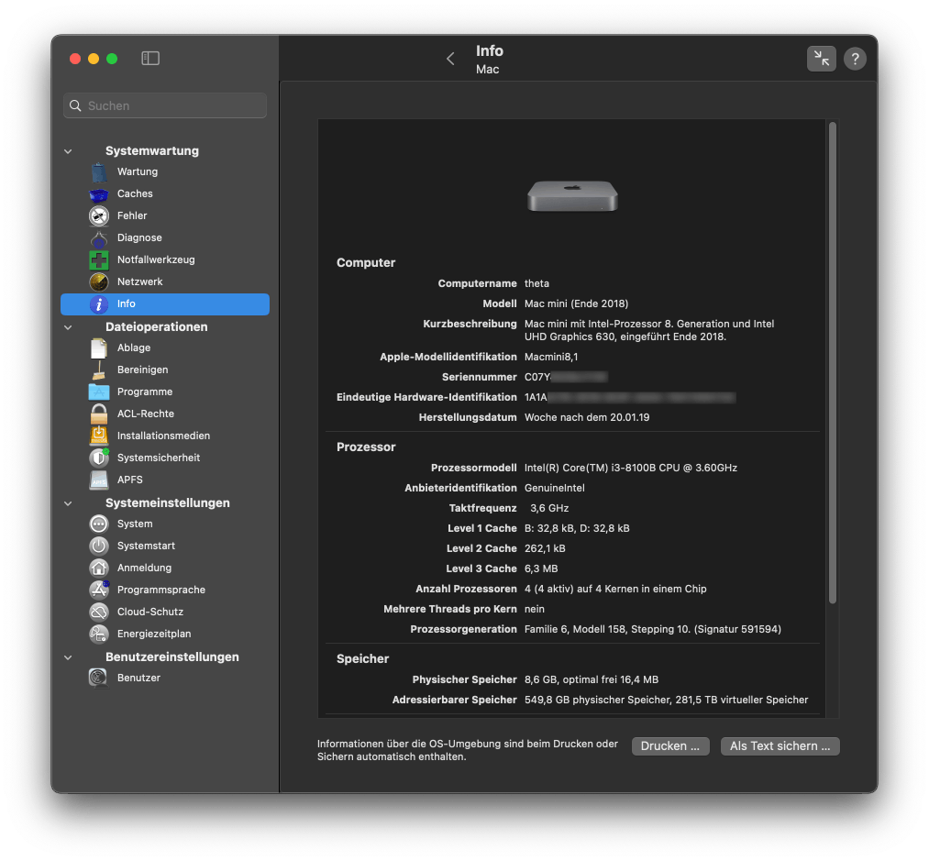Click the computer name value theta
Viewport: 929px width, 861px height.
pos(536,283)
